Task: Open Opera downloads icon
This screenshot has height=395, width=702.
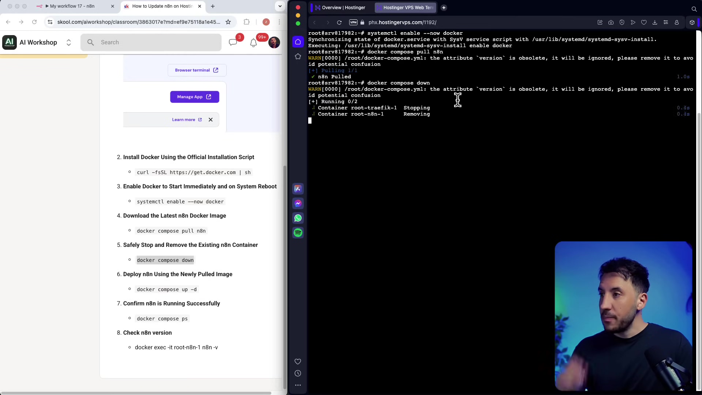Action: tap(655, 22)
